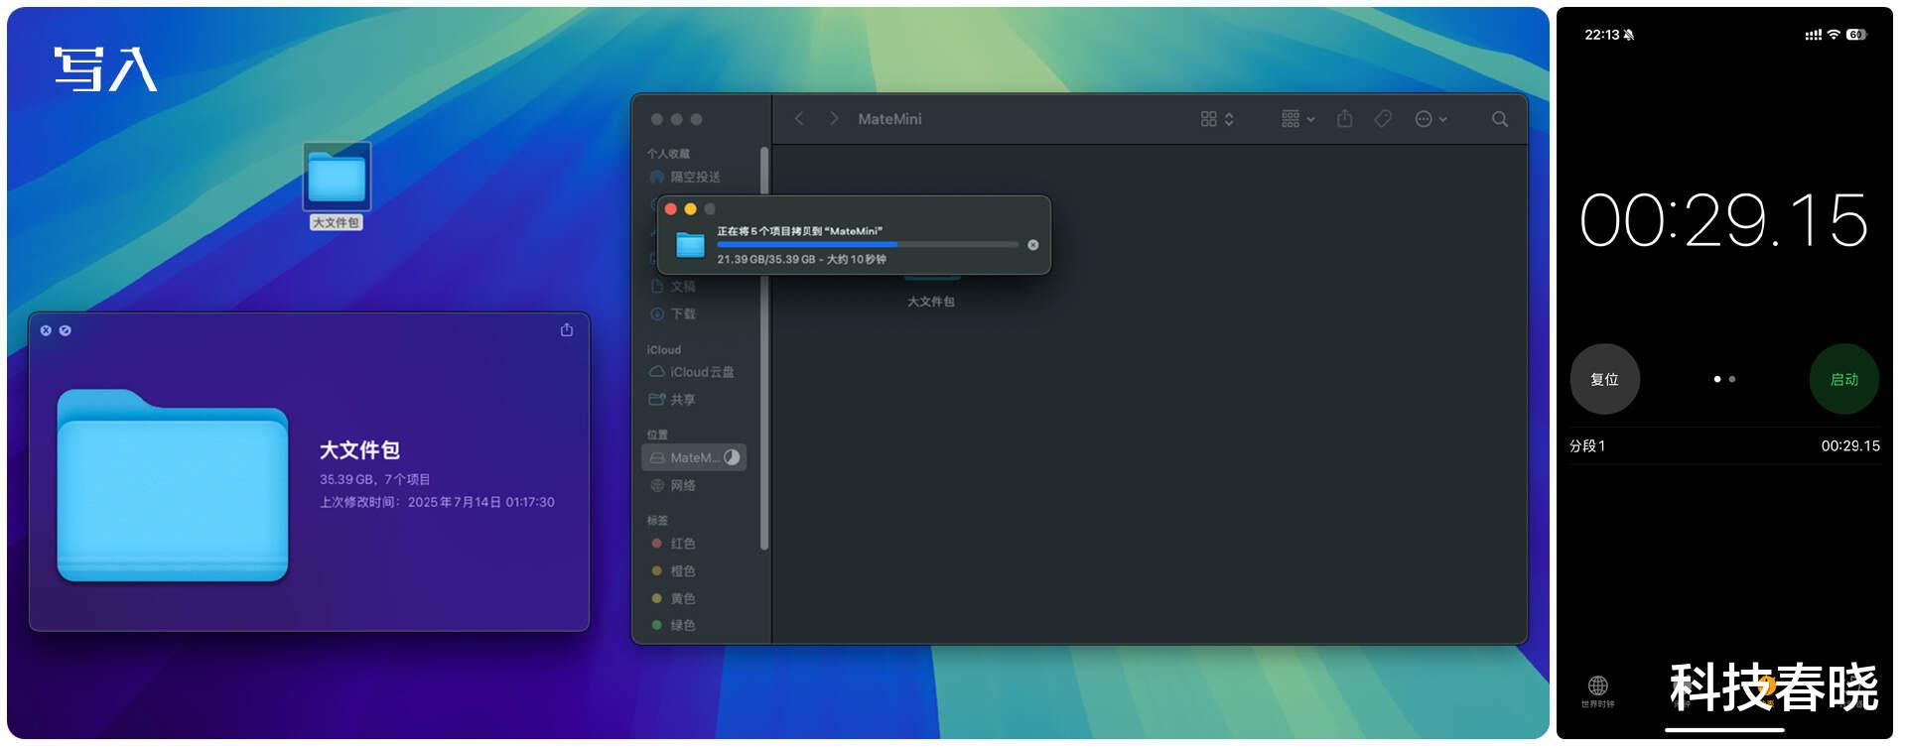Click the Finder toolbar share icon
The height and width of the screenshot is (747, 1906).
point(1345,119)
